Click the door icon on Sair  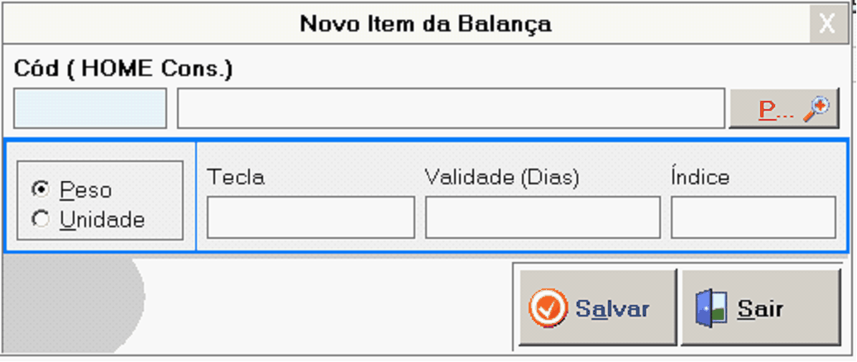coord(711,308)
